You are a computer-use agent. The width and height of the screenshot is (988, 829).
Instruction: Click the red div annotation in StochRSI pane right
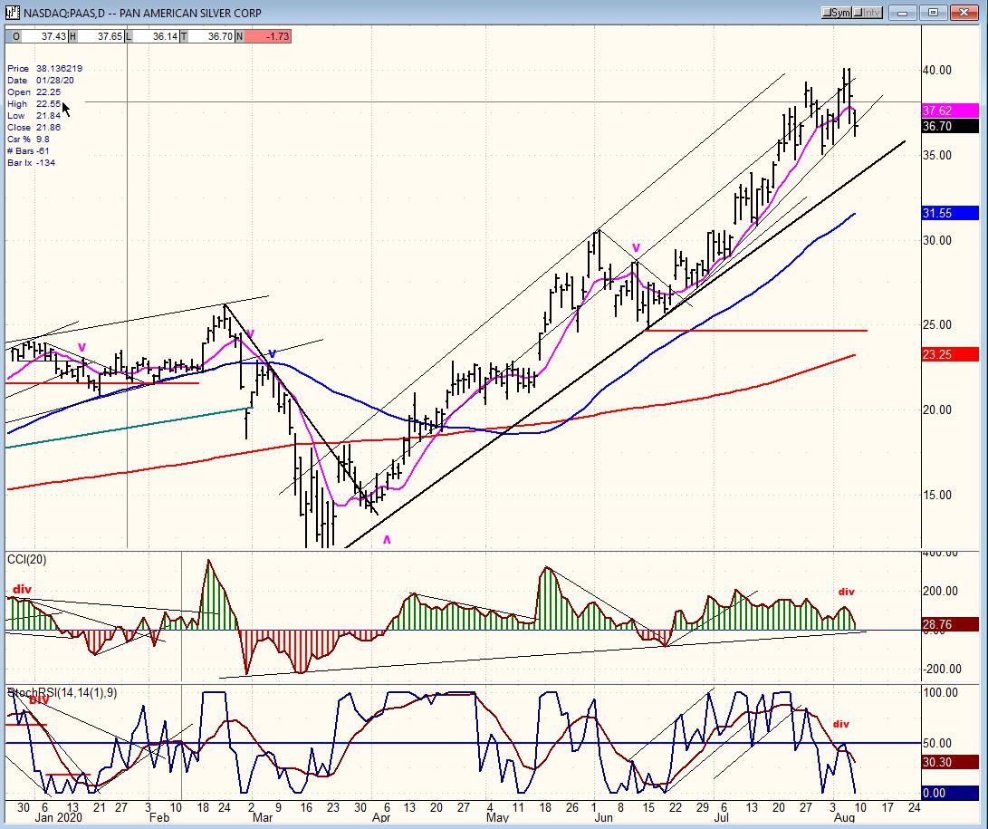(x=841, y=724)
